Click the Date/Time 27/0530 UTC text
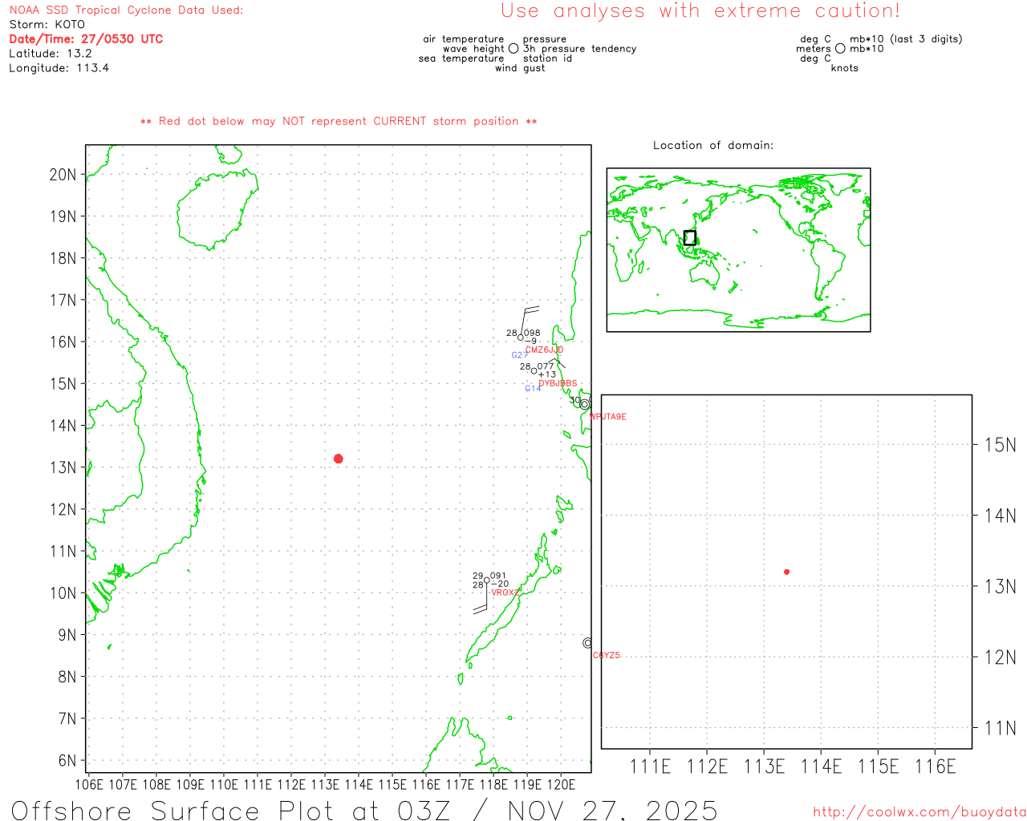Viewport: 1027px width, 821px height. tap(86, 39)
